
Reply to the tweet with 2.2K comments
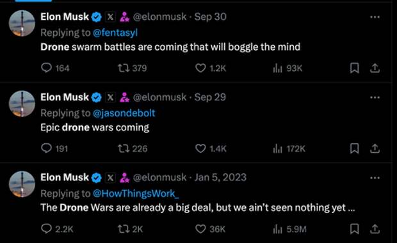(x=46, y=228)
